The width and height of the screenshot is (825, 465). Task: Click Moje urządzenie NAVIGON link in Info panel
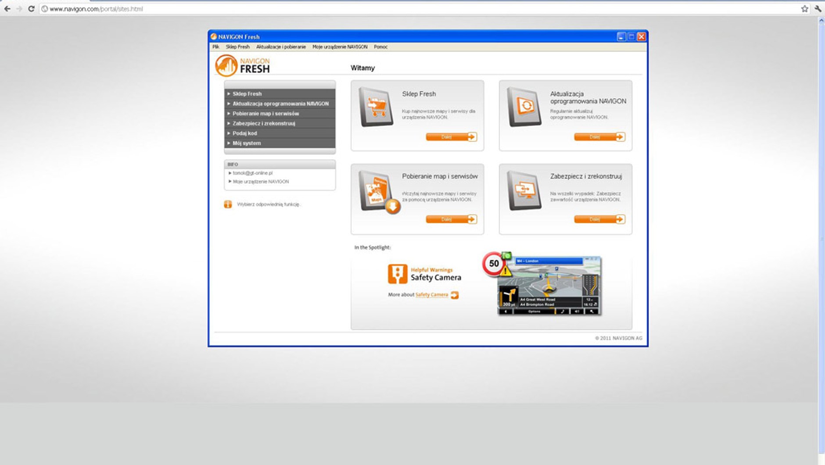tap(261, 182)
